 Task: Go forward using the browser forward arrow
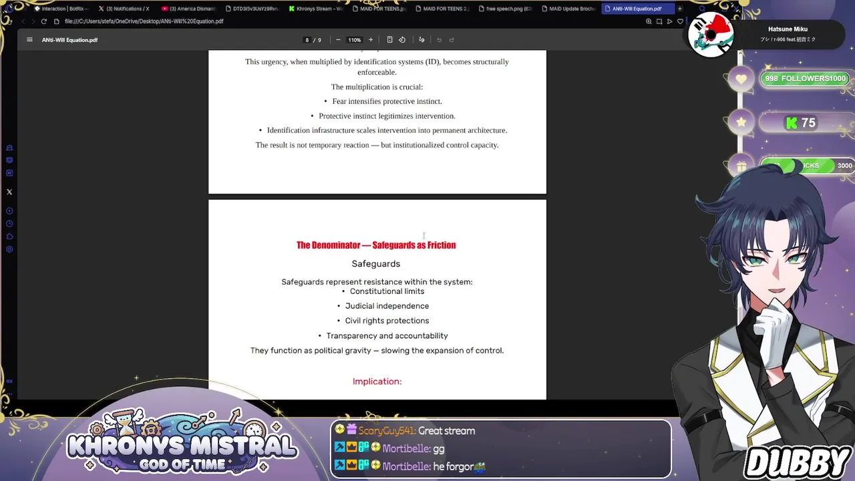[33, 21]
